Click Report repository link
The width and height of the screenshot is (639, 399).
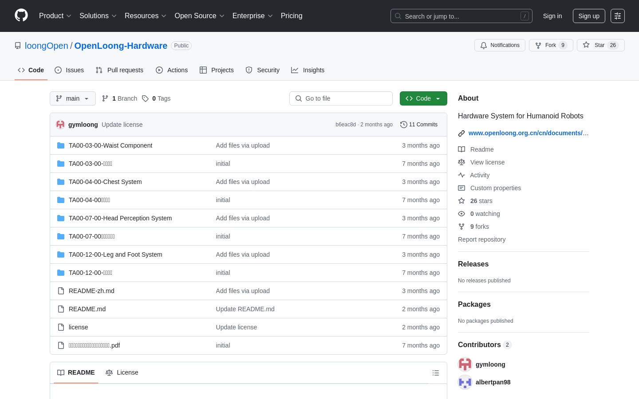coord(481,239)
